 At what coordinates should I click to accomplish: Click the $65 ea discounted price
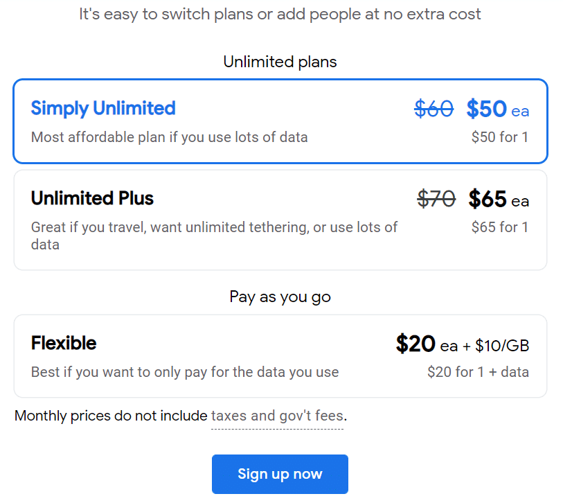[x=499, y=199]
